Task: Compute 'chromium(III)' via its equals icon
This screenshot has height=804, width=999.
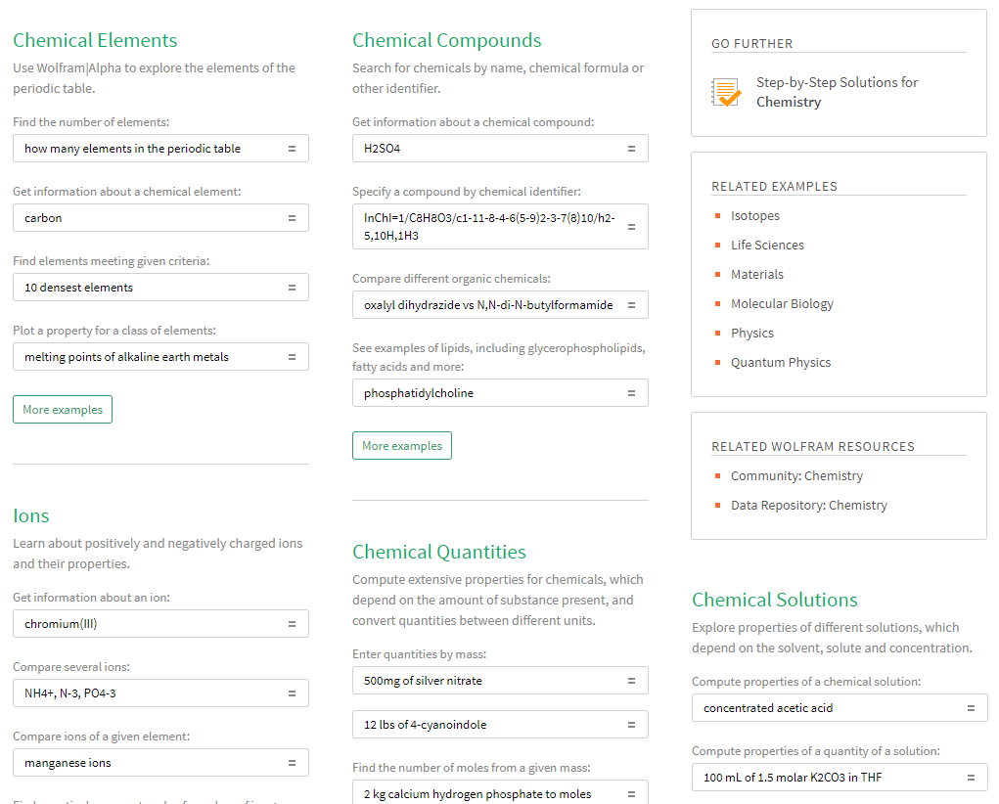Action: coord(292,624)
